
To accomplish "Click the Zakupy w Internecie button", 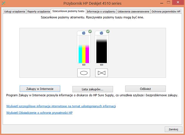I will pyautogui.click(x=40, y=89).
